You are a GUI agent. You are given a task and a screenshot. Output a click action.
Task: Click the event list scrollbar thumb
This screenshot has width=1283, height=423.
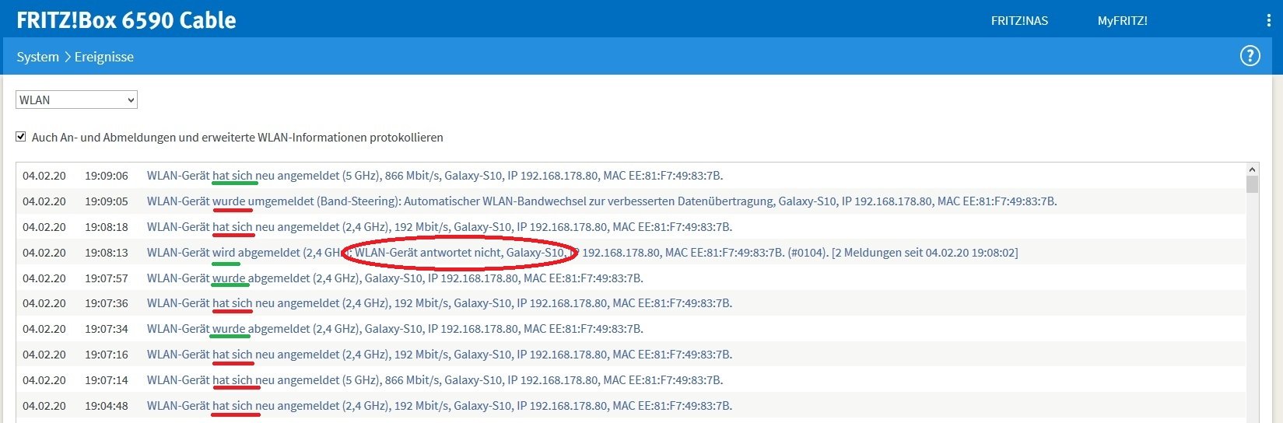(x=1252, y=184)
